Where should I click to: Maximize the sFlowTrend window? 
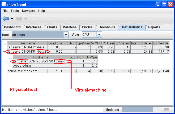pyautogui.click(x=164, y=4)
